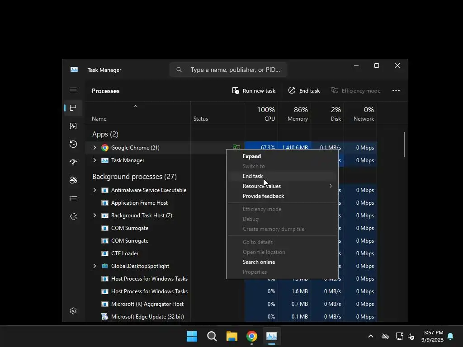Viewport: 463px width, 347px height.
Task: Click the Task Manager taskbar icon
Action: coord(272,336)
